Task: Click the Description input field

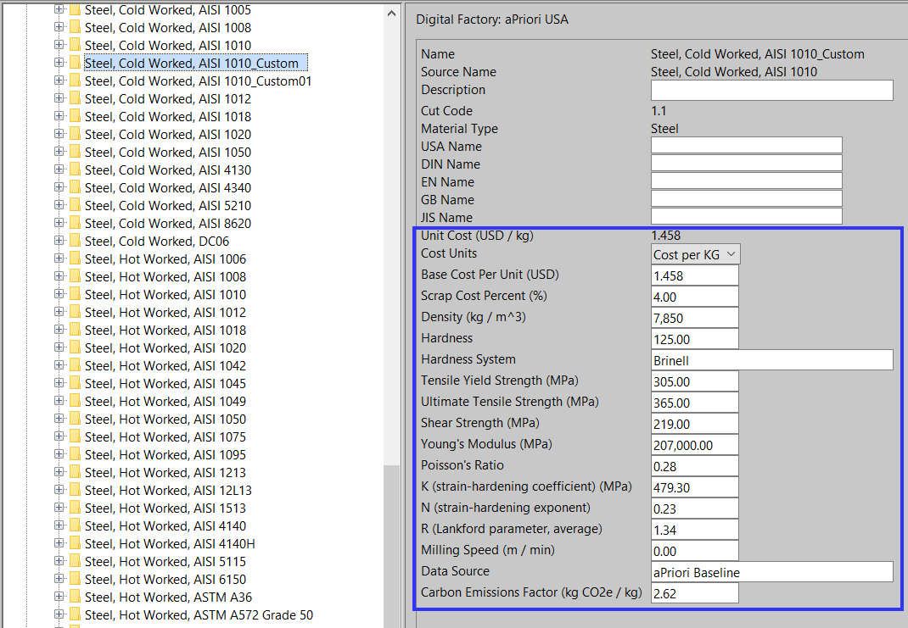Action: point(772,90)
